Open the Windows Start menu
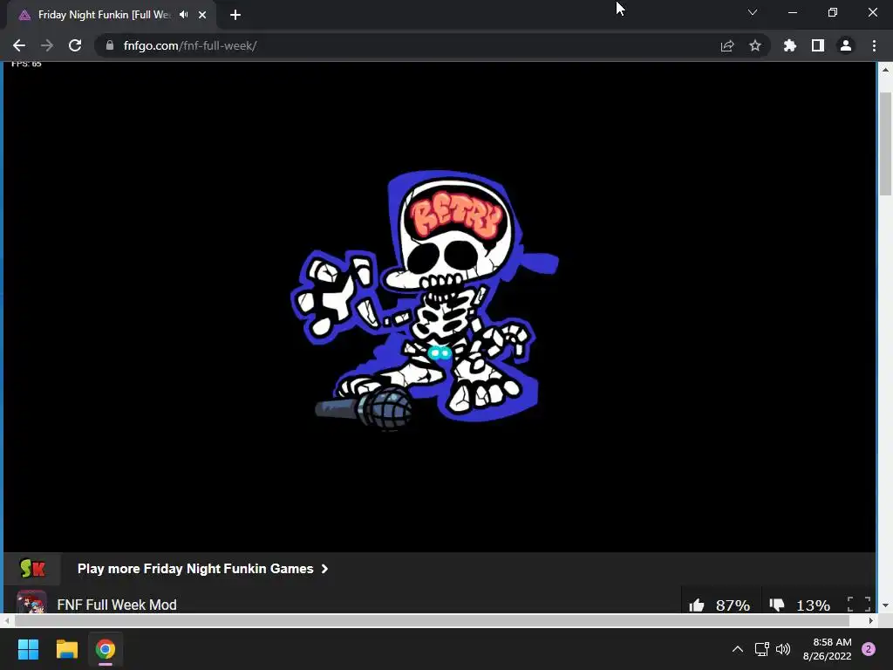 point(28,649)
